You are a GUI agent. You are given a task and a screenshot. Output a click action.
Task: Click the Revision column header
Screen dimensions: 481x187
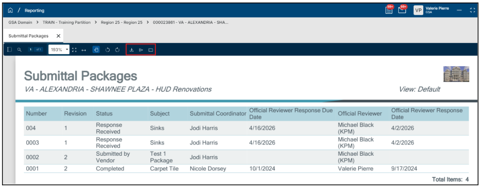[75, 114]
